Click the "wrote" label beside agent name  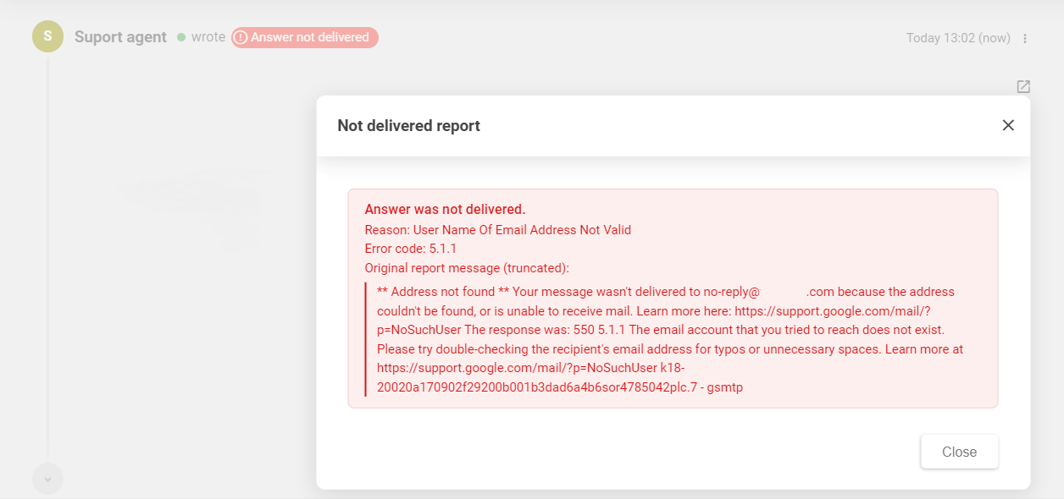(x=208, y=37)
